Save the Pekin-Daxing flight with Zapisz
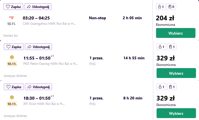The image size is (199, 120). (14, 47)
